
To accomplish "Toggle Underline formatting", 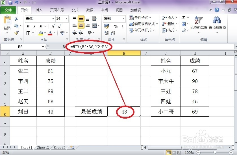I will pos(41,26).
